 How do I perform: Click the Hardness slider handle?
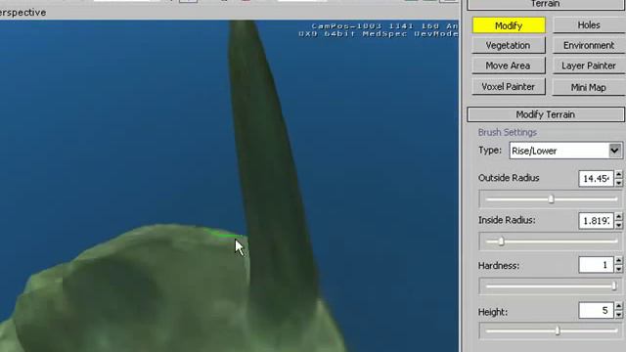614,286
